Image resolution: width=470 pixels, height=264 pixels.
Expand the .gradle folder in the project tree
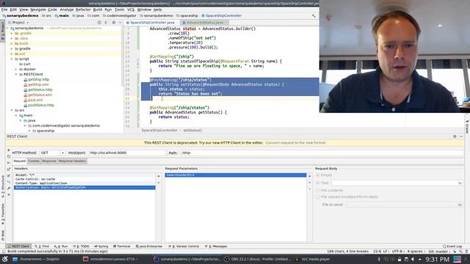click(12, 33)
